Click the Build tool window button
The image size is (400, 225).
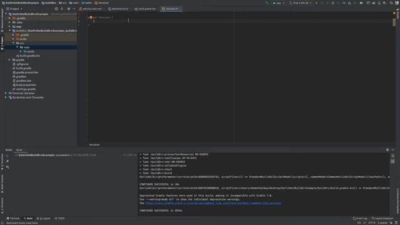27,218
